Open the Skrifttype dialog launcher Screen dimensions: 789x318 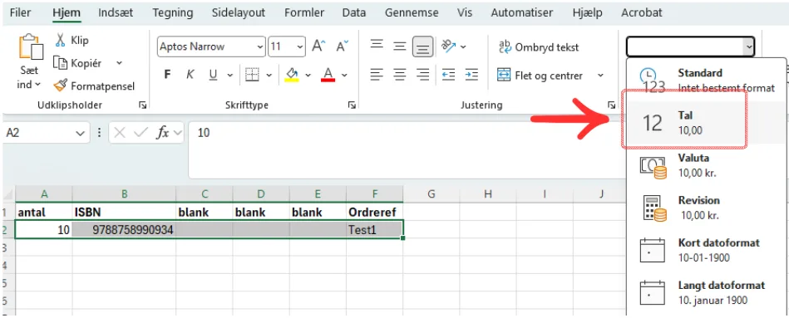[x=352, y=105]
